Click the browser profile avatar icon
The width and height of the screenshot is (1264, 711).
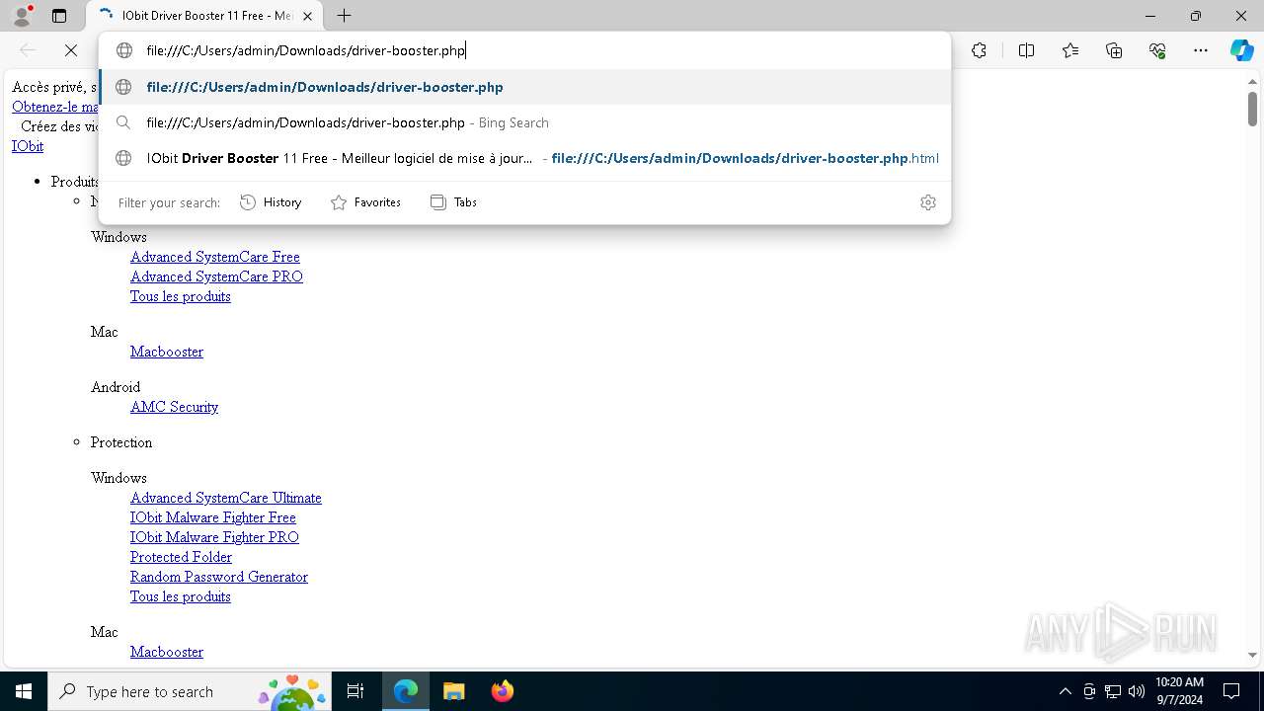[21, 16]
